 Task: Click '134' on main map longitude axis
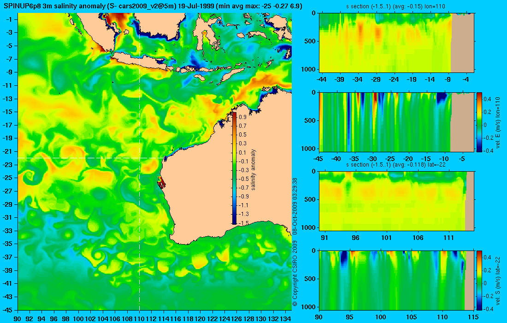click(x=285, y=318)
